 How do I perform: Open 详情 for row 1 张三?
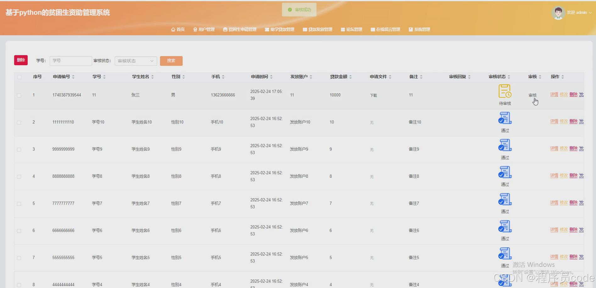tap(554, 94)
